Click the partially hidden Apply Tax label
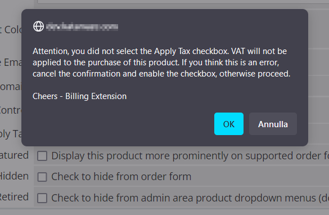This screenshot has width=329, height=215. click(11, 134)
